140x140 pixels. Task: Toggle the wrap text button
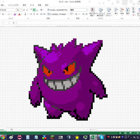point(57,10)
